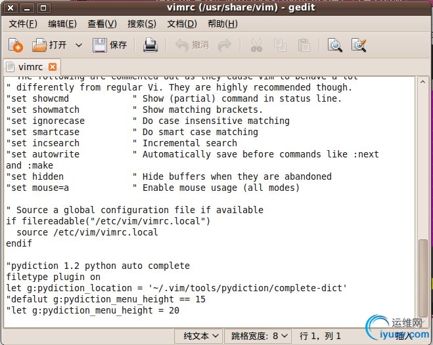Create a new document with toolbar icon
Image resolution: width=433 pixels, height=345 pixels.
coord(16,45)
